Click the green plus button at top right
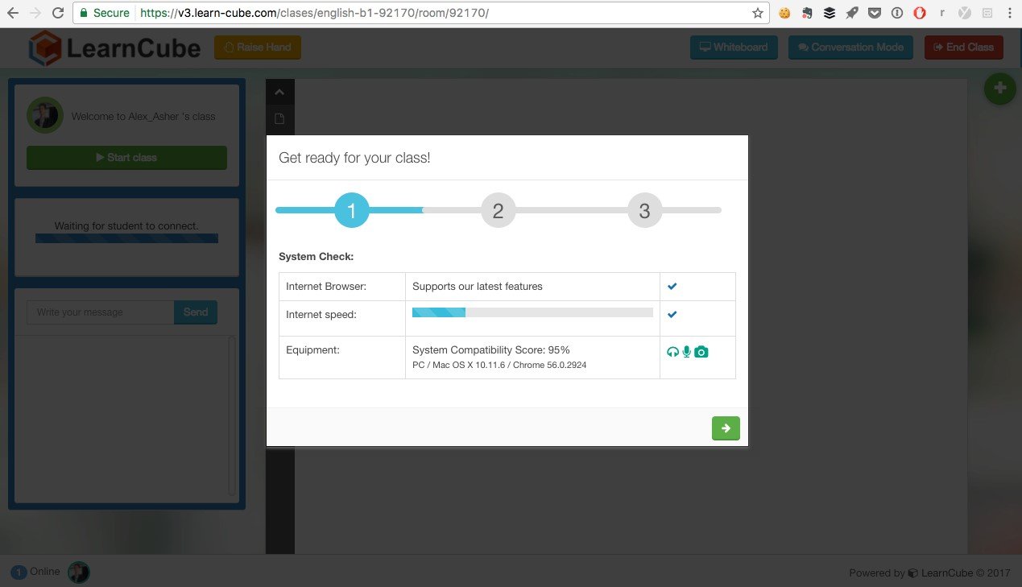Image resolution: width=1022 pixels, height=587 pixels. pos(1000,88)
